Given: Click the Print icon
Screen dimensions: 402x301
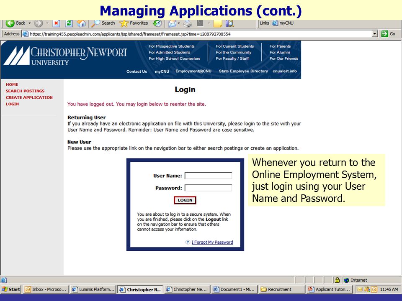Looking at the screenshot, I should coord(188,23).
